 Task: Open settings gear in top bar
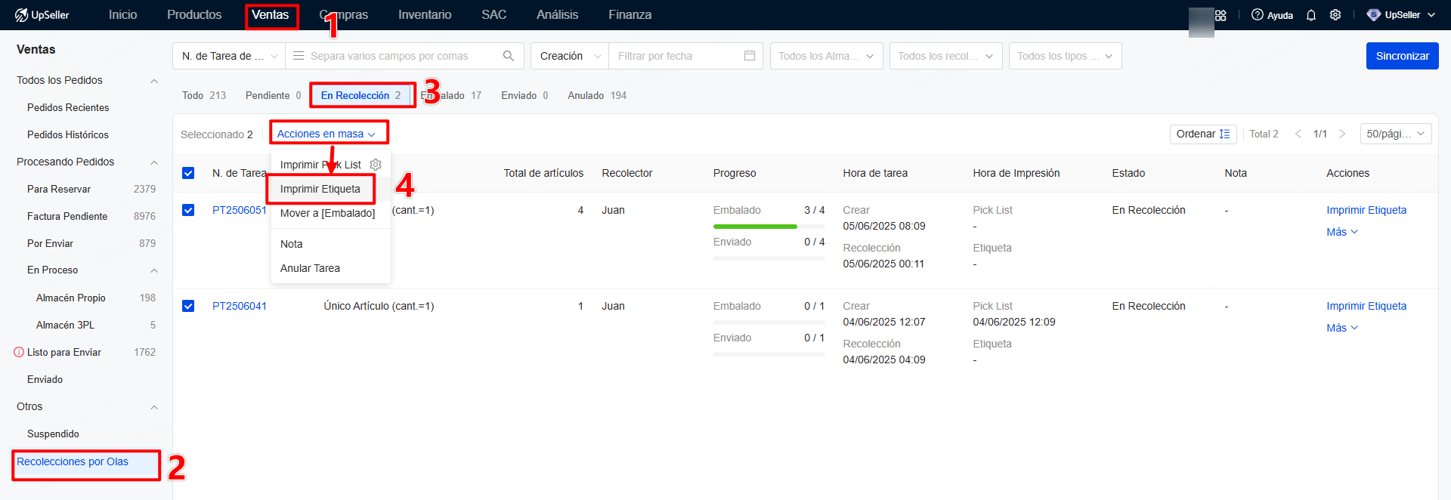[x=1335, y=15]
